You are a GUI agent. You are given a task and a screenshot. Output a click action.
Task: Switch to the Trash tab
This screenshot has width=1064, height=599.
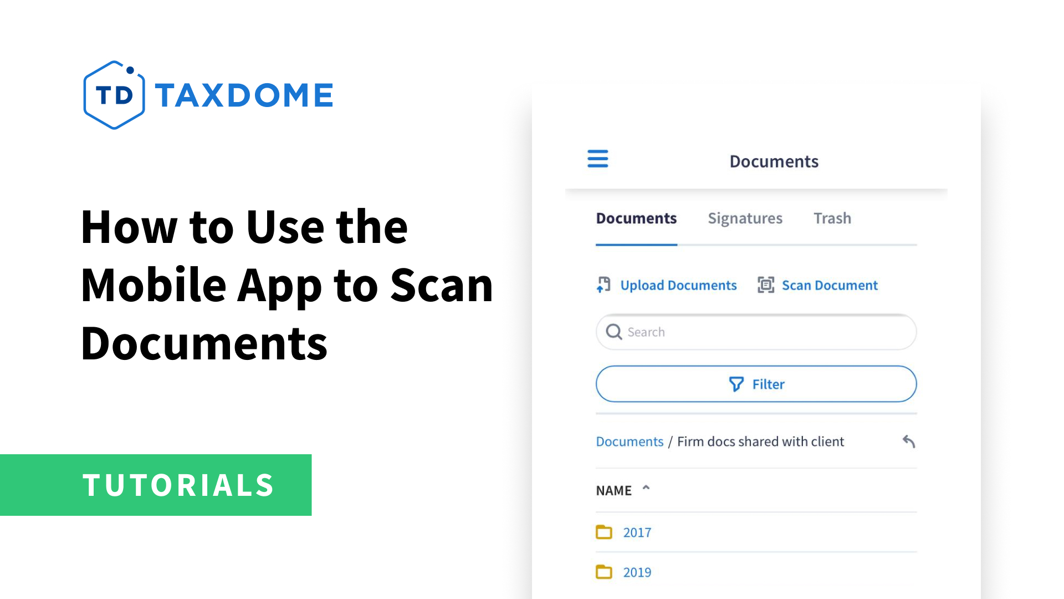pyautogui.click(x=832, y=218)
